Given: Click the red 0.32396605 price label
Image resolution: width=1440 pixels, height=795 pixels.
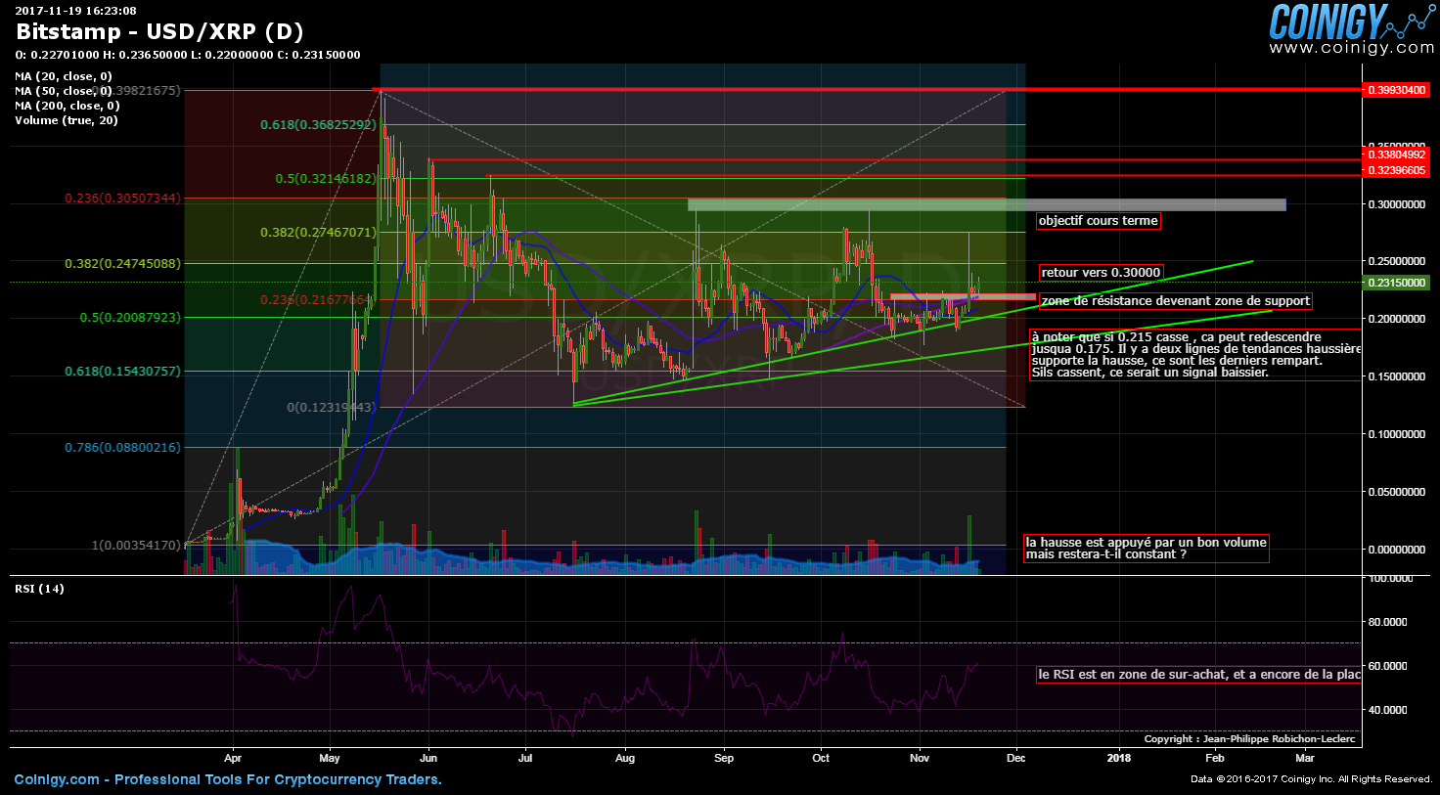Looking at the screenshot, I should click(x=1396, y=170).
